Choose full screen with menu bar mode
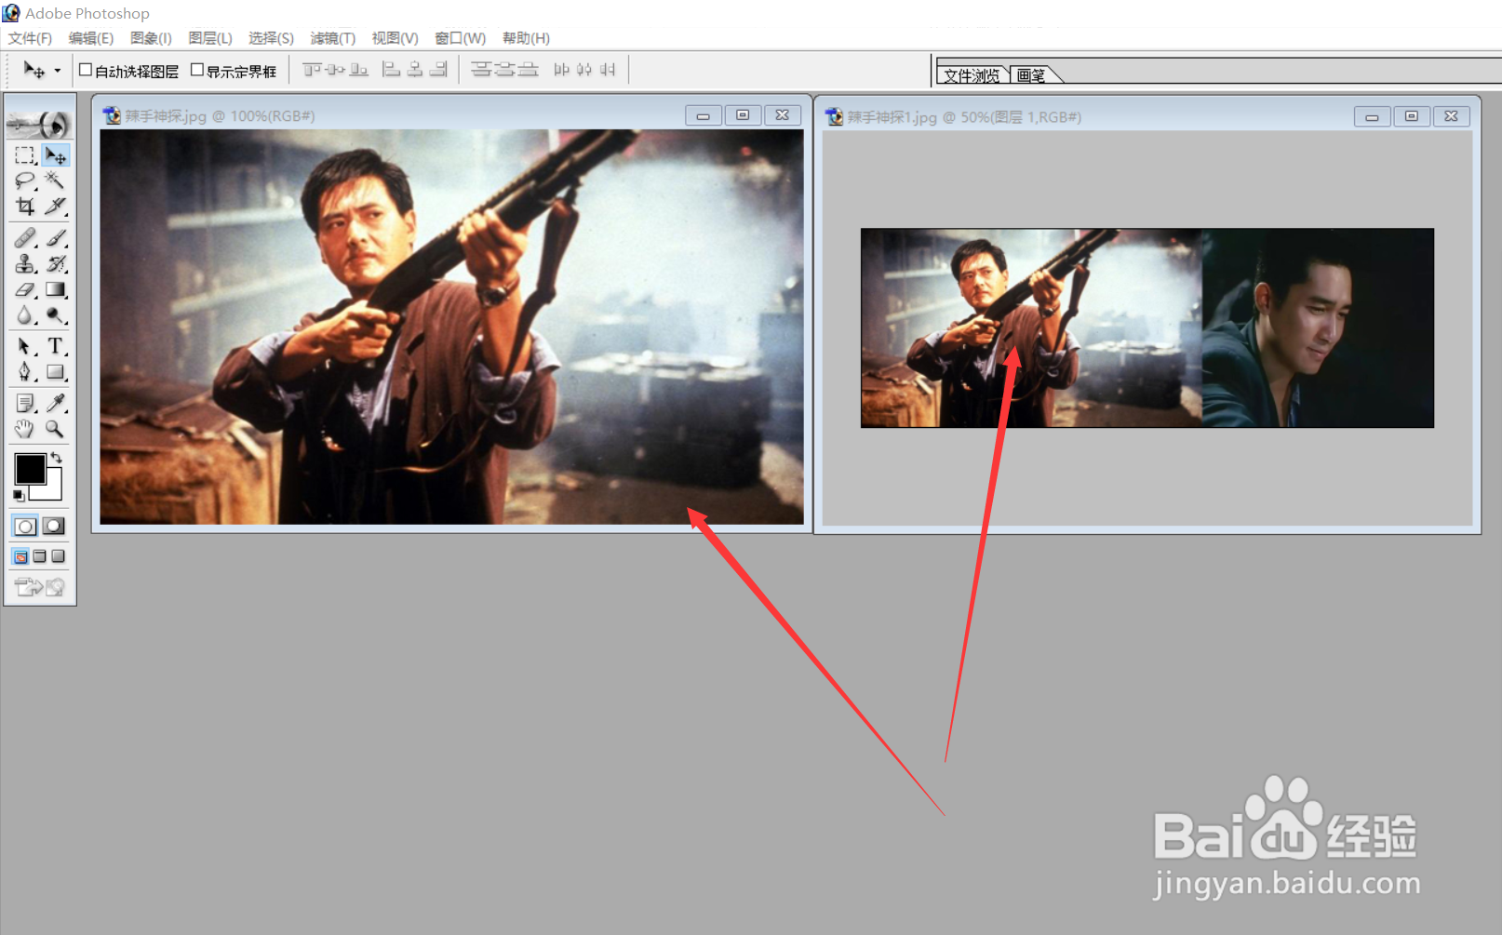The height and width of the screenshot is (935, 1502). [x=39, y=556]
